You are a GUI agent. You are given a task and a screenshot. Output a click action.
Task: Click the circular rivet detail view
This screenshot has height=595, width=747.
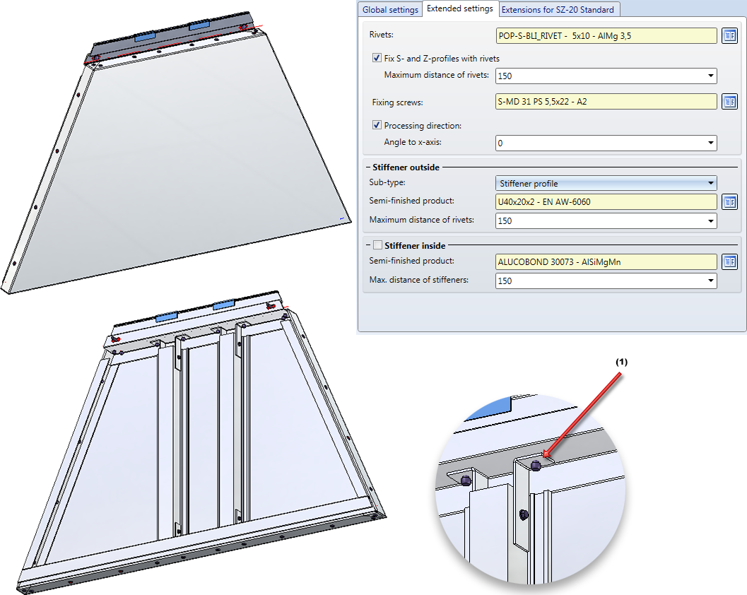(530, 489)
